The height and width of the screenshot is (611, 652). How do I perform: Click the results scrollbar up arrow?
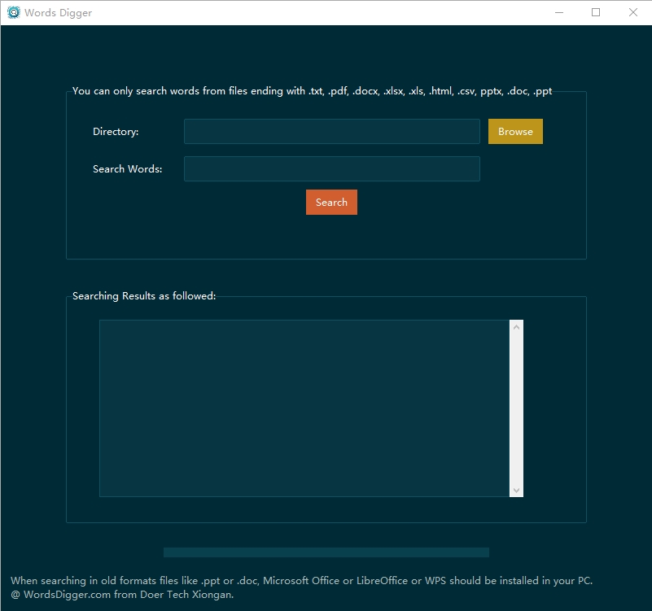point(516,327)
